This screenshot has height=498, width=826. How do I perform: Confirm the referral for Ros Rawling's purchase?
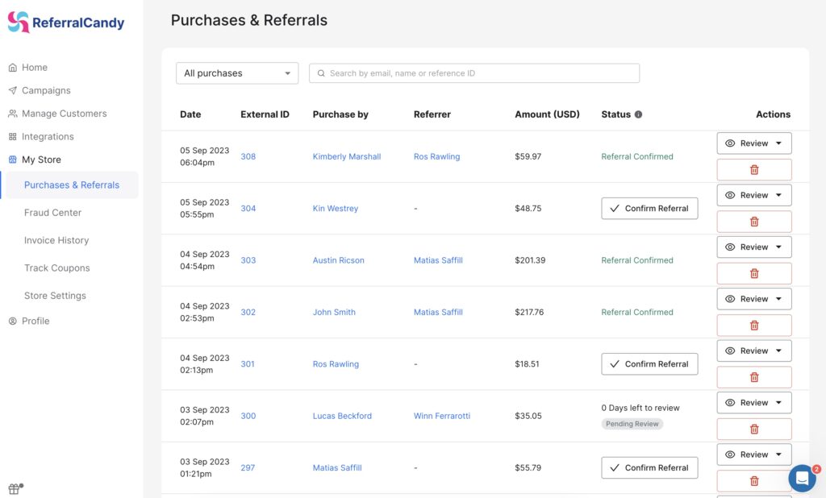649,363
